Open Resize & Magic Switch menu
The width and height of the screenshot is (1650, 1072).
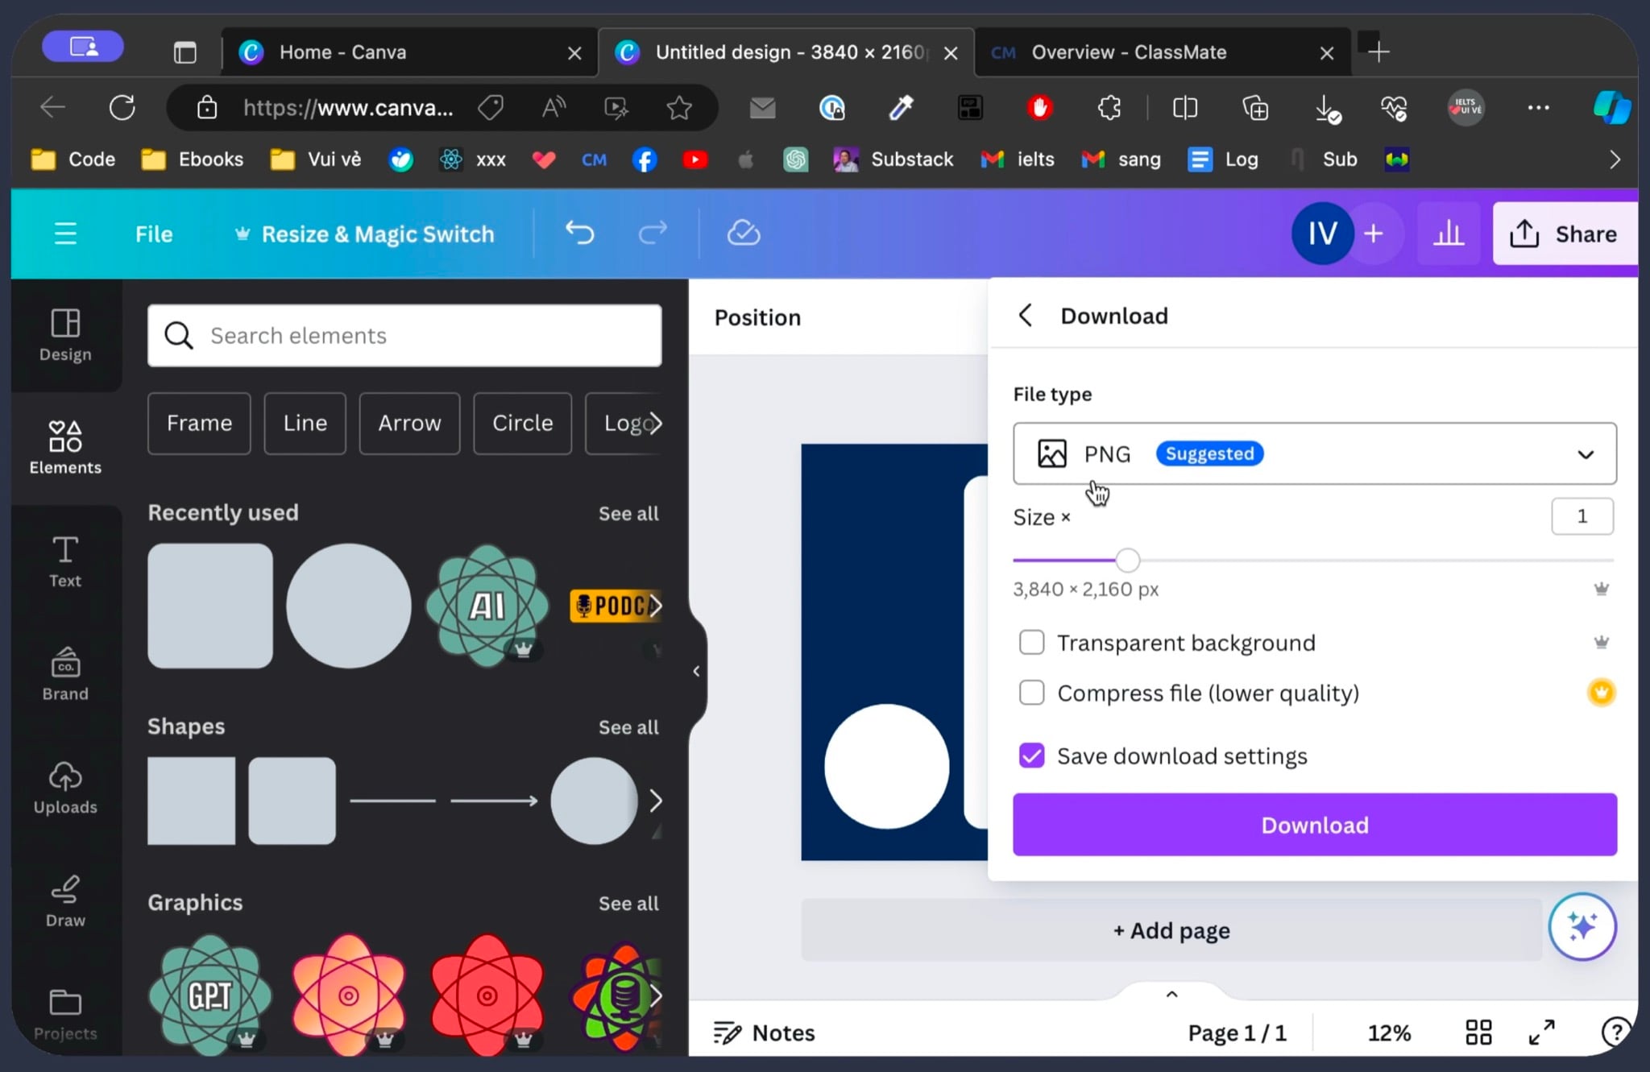coord(363,234)
